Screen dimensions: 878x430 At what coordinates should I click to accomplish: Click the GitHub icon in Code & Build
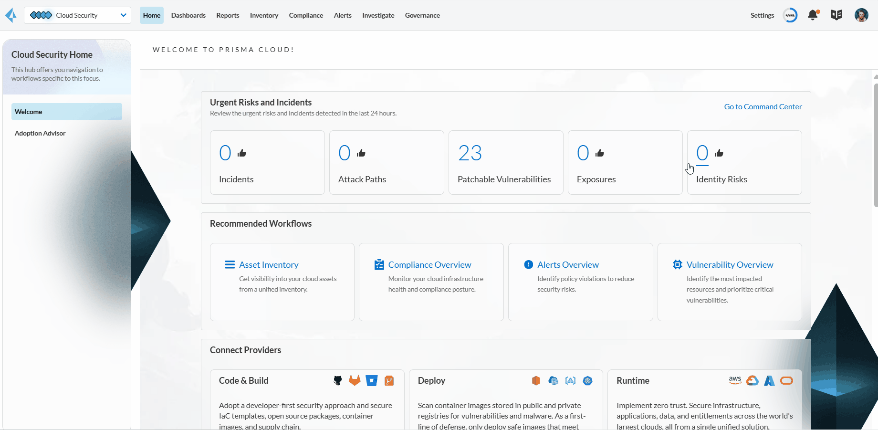[338, 380]
